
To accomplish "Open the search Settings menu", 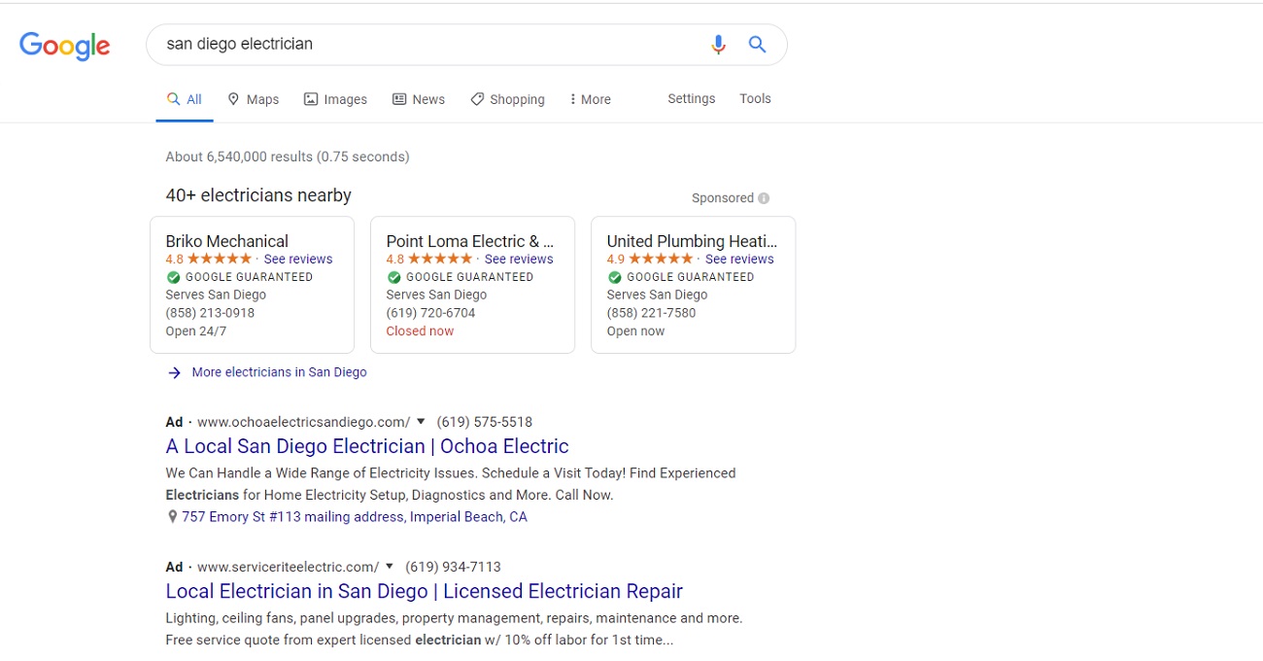I will (691, 98).
